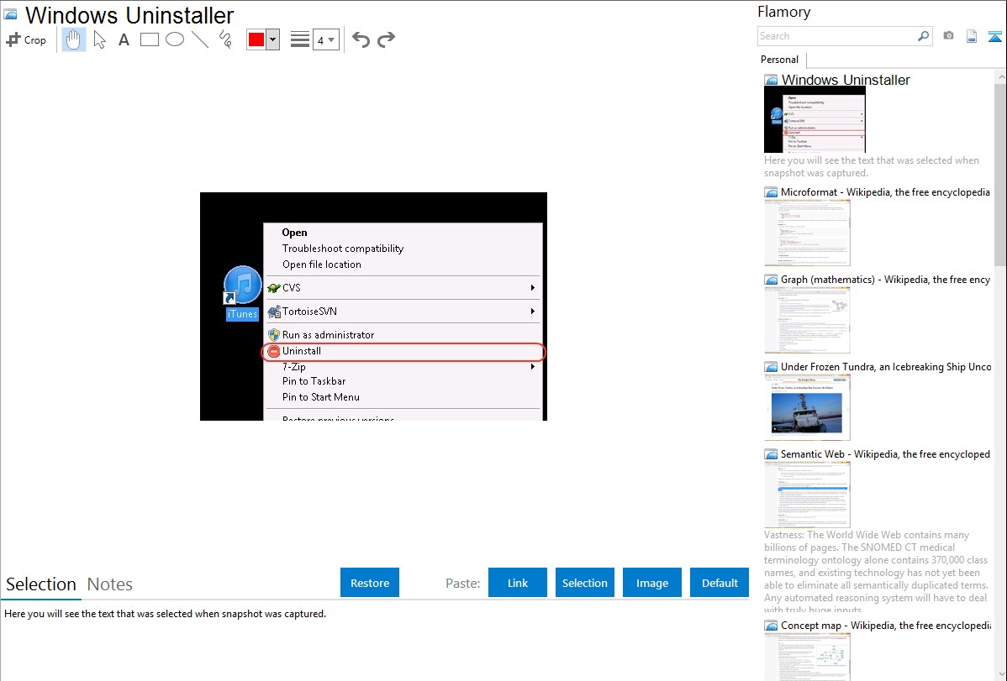The image size is (1007, 681).
Task: Click Run as administrator menu entry
Action: coord(328,335)
